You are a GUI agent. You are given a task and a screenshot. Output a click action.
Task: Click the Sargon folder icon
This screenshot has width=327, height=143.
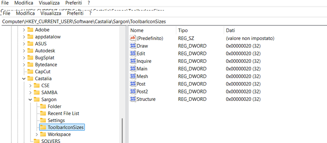point(37,100)
